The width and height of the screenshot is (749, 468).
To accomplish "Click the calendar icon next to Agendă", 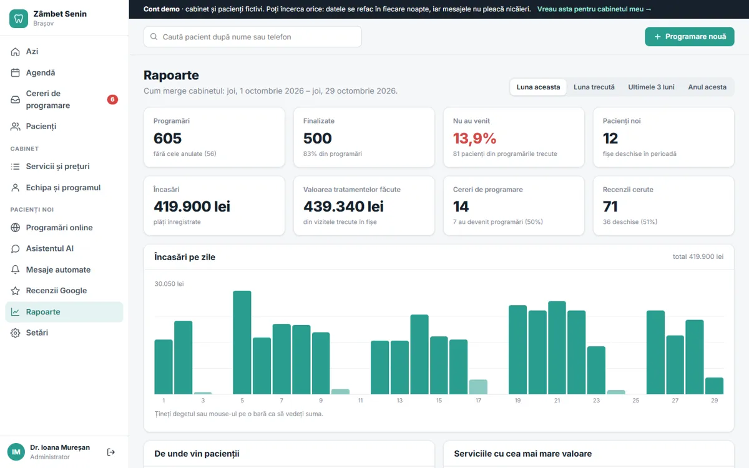I will click(x=16, y=73).
